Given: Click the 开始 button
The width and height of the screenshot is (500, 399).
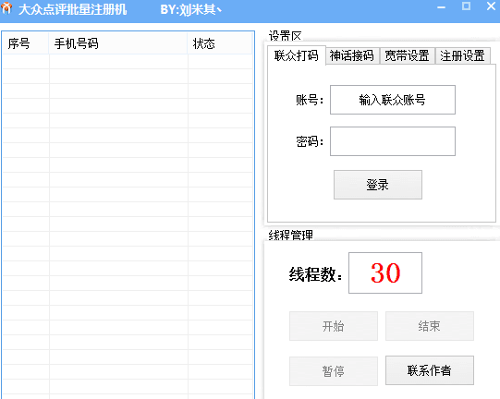Looking at the screenshot, I should pos(334,326).
